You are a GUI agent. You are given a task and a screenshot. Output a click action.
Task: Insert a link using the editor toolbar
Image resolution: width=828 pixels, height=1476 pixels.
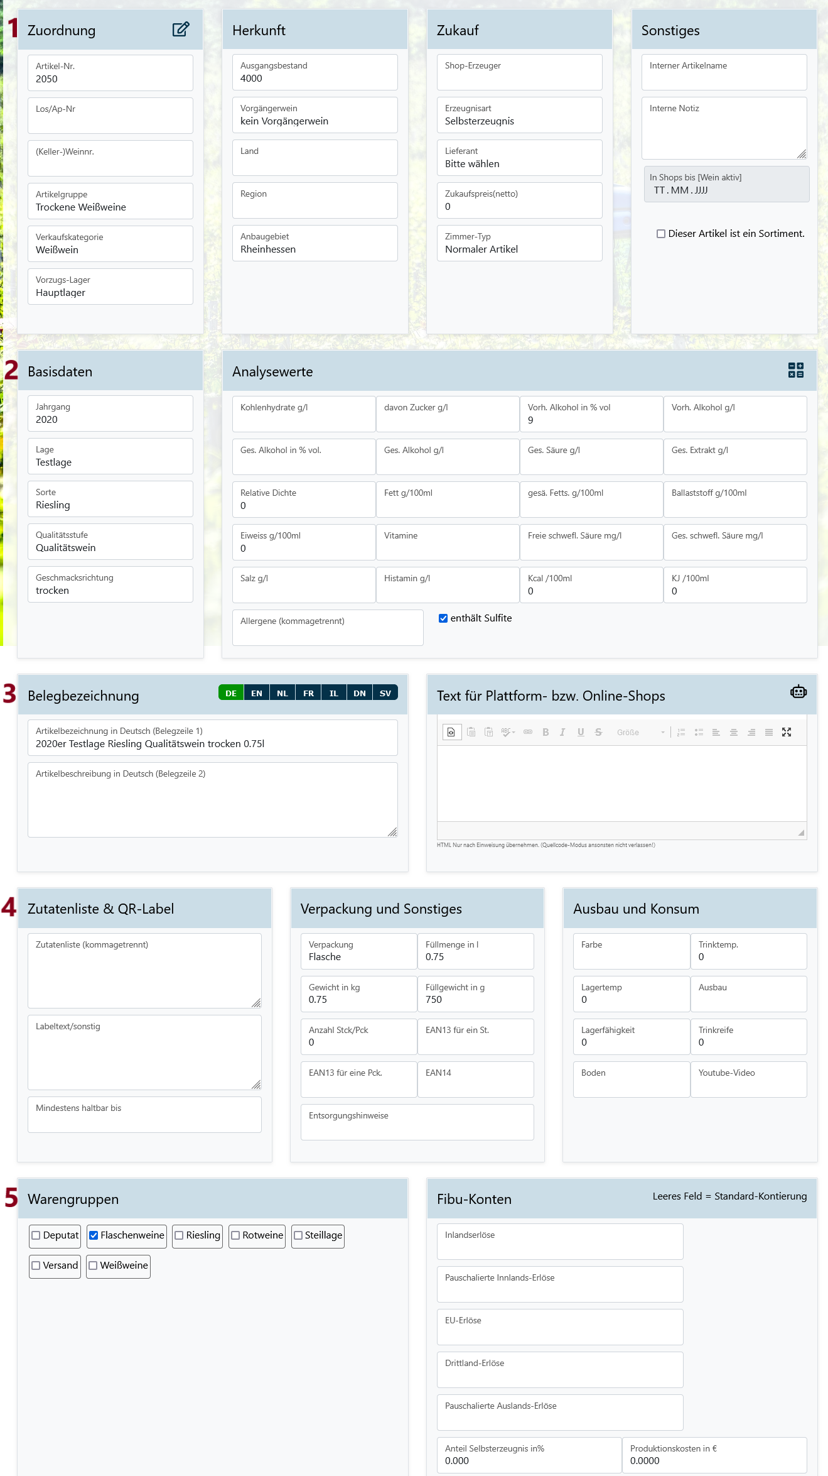click(x=528, y=732)
